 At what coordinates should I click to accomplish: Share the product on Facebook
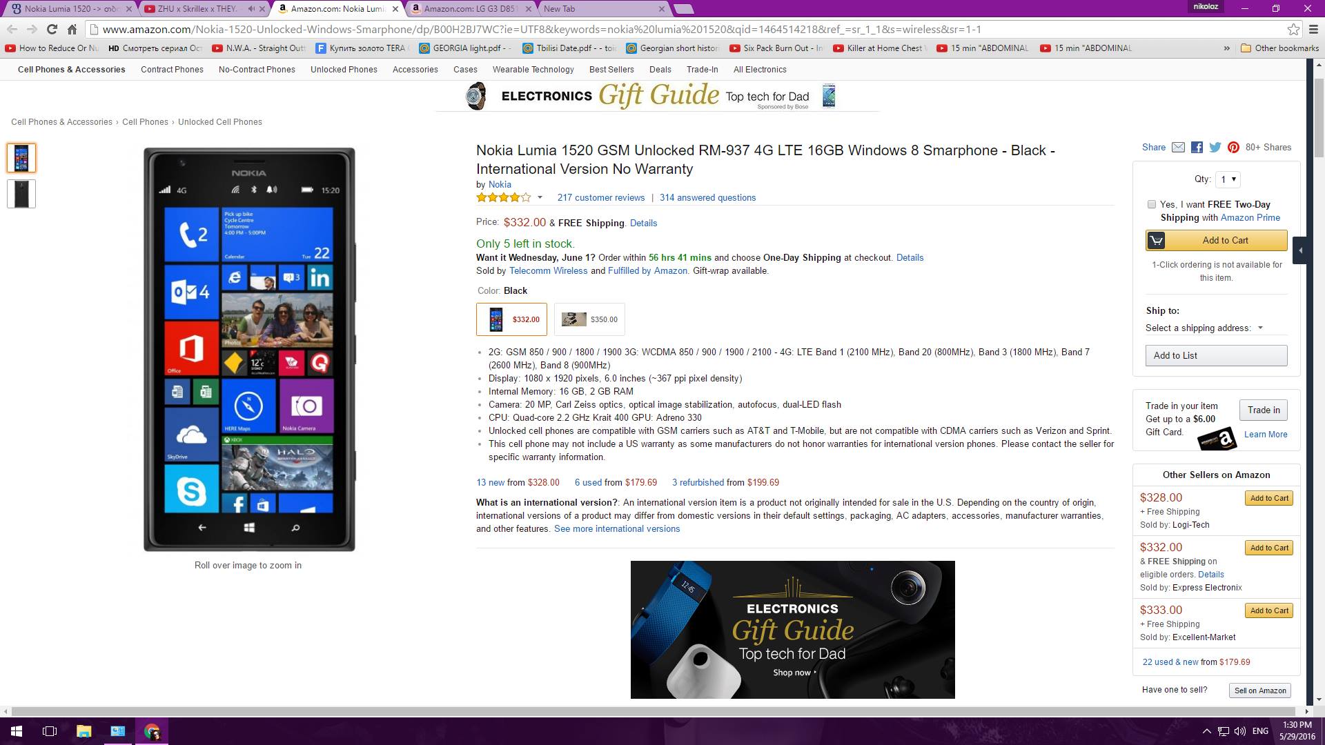pos(1197,147)
